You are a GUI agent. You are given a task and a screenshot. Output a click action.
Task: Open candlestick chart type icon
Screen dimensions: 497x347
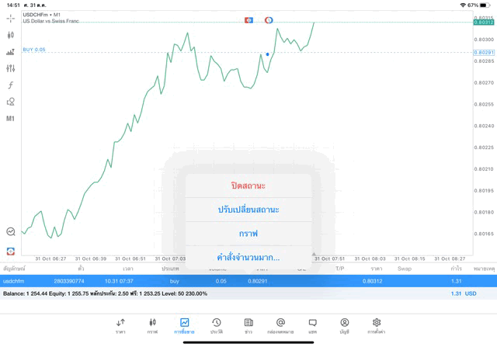(10, 35)
